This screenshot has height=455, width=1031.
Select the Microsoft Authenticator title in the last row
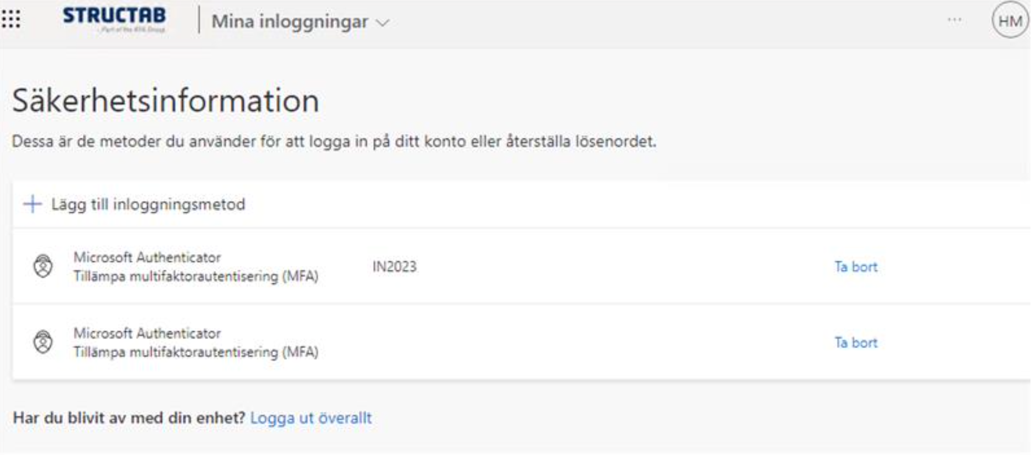coord(147,333)
